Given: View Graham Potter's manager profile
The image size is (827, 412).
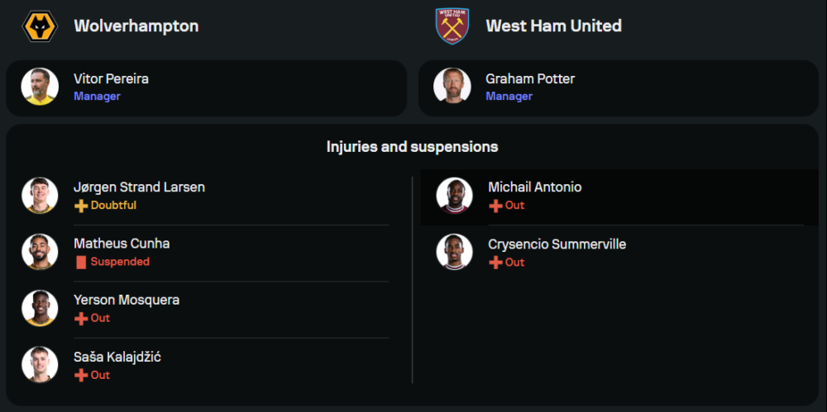Looking at the screenshot, I should click(x=530, y=79).
